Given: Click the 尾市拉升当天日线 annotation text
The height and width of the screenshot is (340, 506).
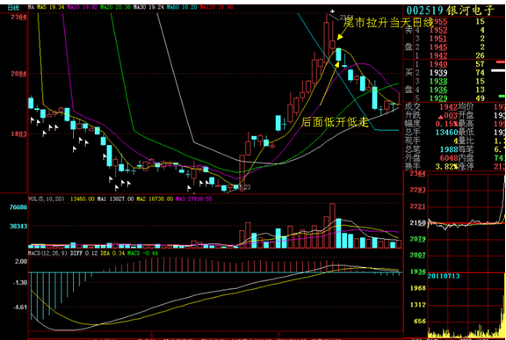Looking at the screenshot, I should [388, 22].
